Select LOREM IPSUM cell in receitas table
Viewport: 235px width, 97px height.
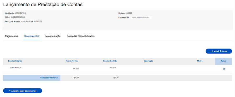[16, 68]
